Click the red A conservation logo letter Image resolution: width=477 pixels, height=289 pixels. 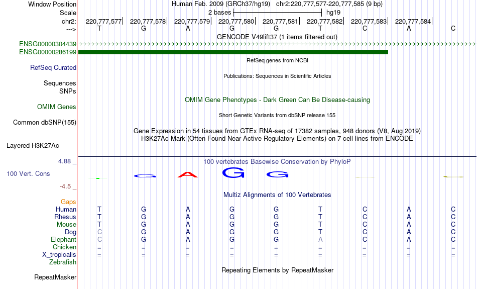[188, 175]
